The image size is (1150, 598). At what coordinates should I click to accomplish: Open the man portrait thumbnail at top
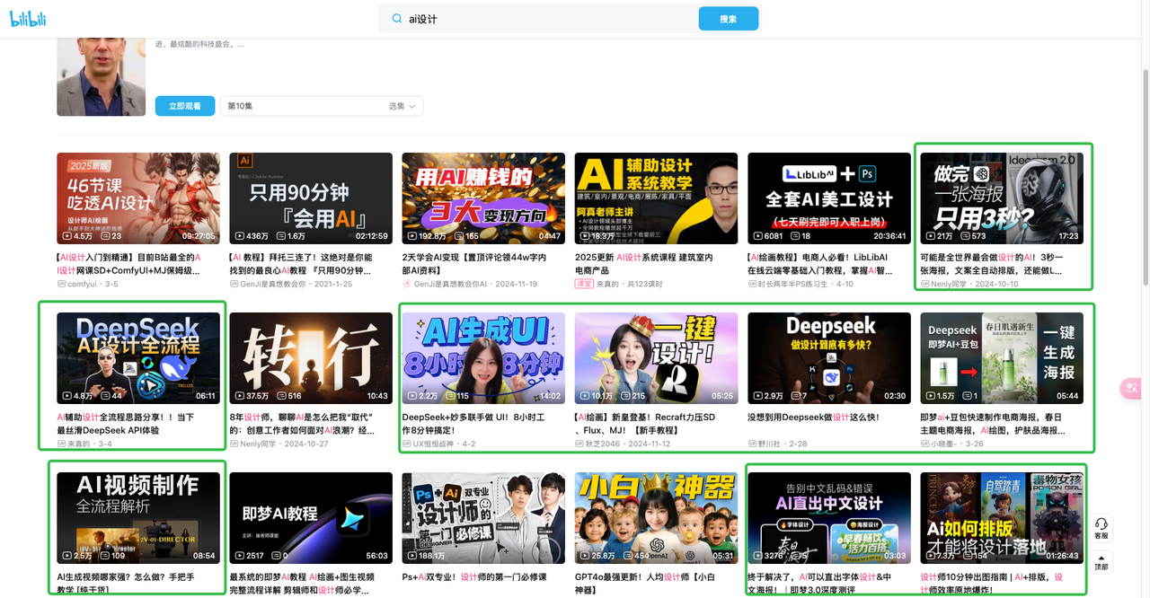tap(101, 77)
